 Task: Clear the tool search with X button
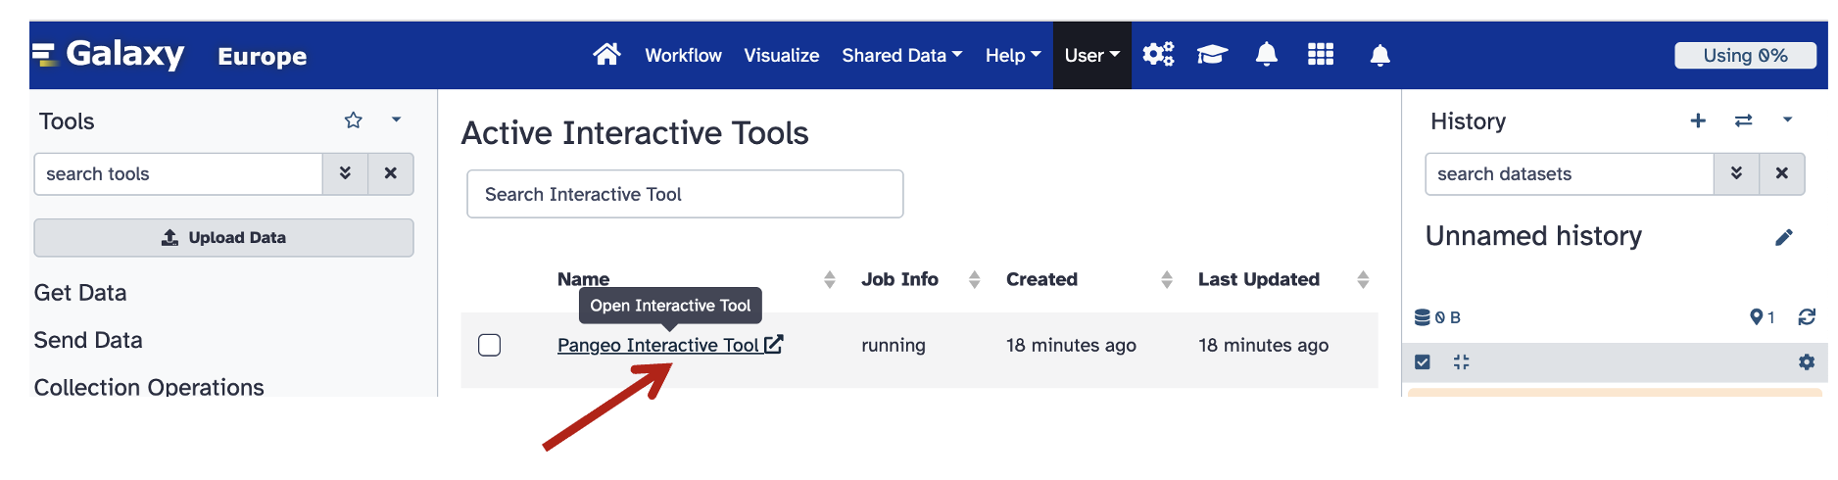(x=391, y=173)
